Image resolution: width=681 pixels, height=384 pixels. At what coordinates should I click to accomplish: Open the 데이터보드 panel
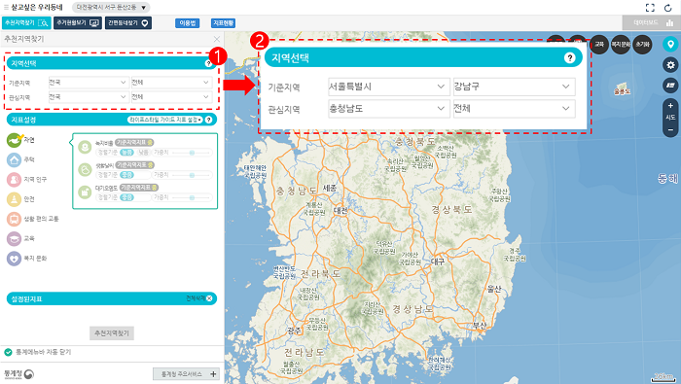click(x=651, y=23)
